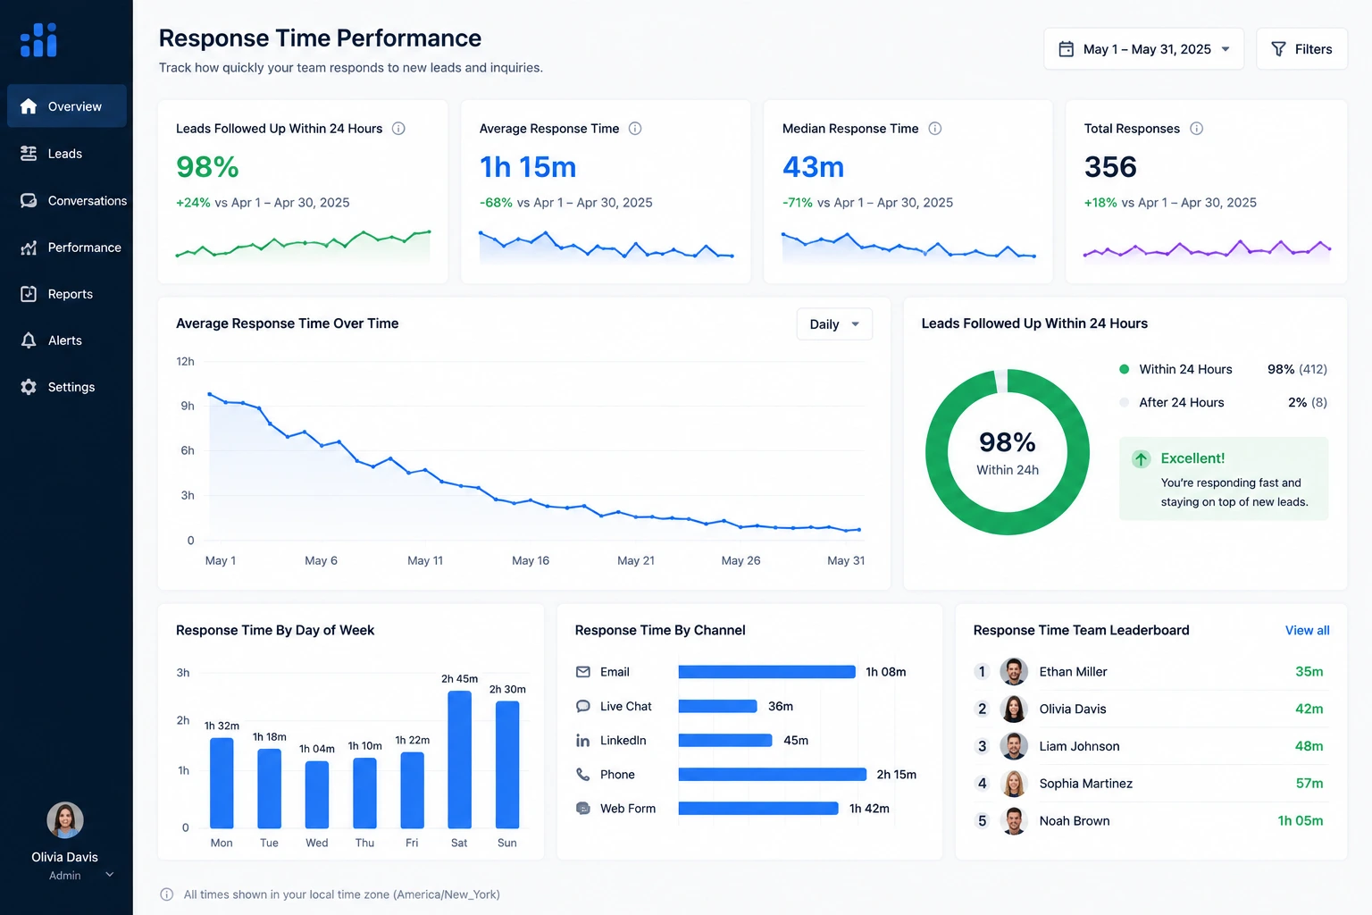The height and width of the screenshot is (915, 1372).
Task: Click Olivia Davis 42m leaderboard row
Action: 1151,709
